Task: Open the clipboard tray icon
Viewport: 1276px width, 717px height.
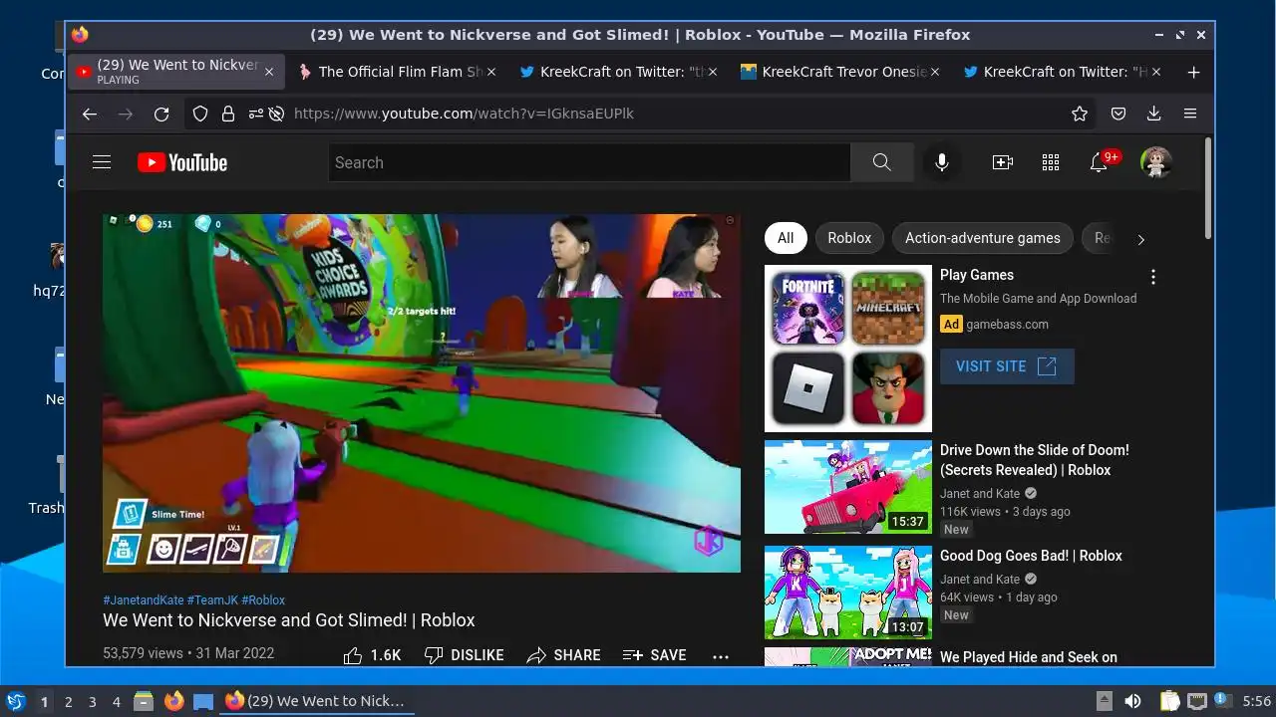Action: coord(1169,701)
